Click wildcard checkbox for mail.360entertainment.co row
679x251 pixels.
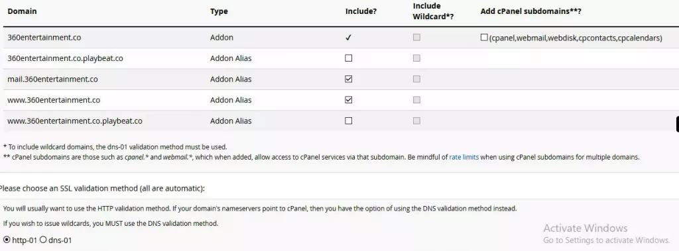pyautogui.click(x=416, y=79)
